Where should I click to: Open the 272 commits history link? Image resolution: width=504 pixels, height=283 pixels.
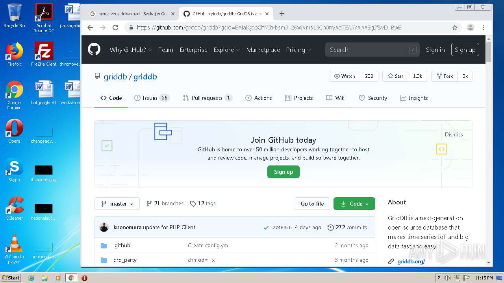347,227
